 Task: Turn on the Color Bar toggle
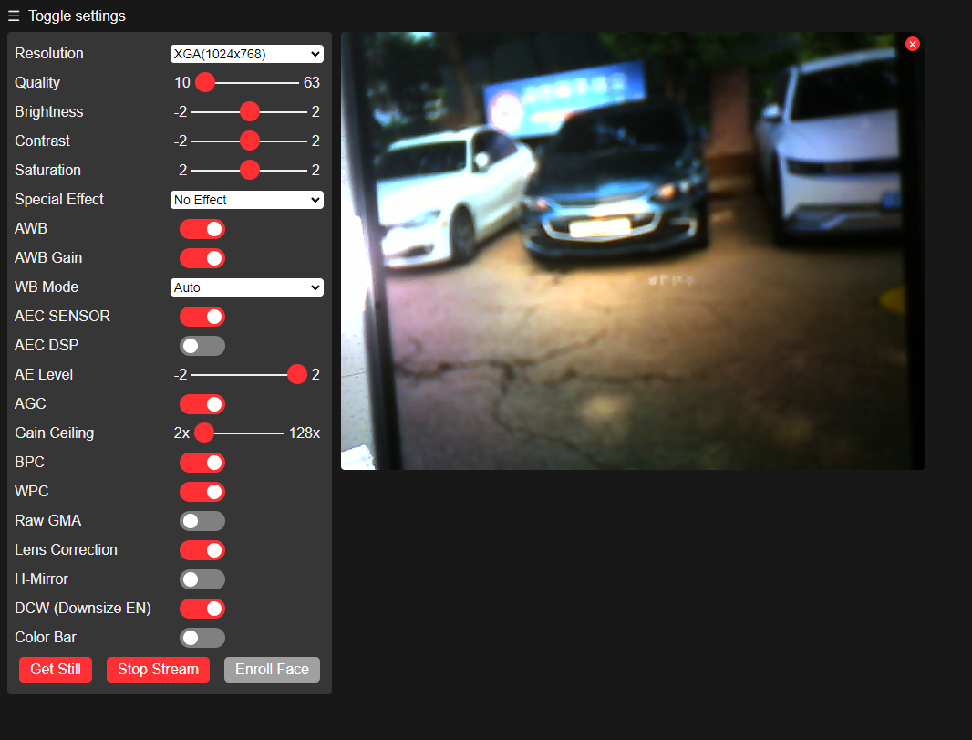click(202, 637)
